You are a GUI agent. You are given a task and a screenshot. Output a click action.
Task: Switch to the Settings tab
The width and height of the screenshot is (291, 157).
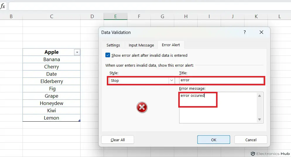[x=113, y=45]
